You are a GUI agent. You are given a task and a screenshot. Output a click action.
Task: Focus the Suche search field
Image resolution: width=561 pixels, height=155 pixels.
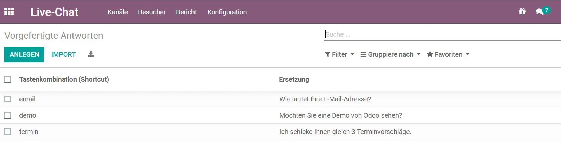(441, 34)
